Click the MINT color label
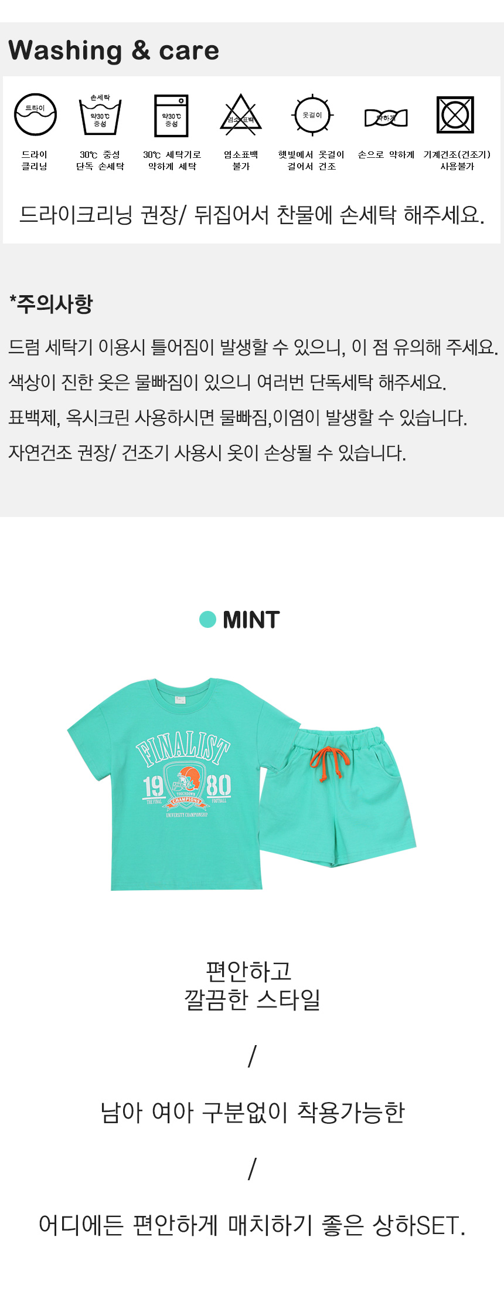 pyautogui.click(x=251, y=620)
